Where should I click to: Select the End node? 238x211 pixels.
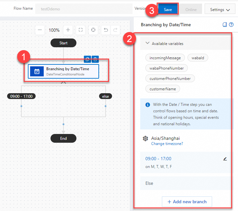click(x=63, y=138)
